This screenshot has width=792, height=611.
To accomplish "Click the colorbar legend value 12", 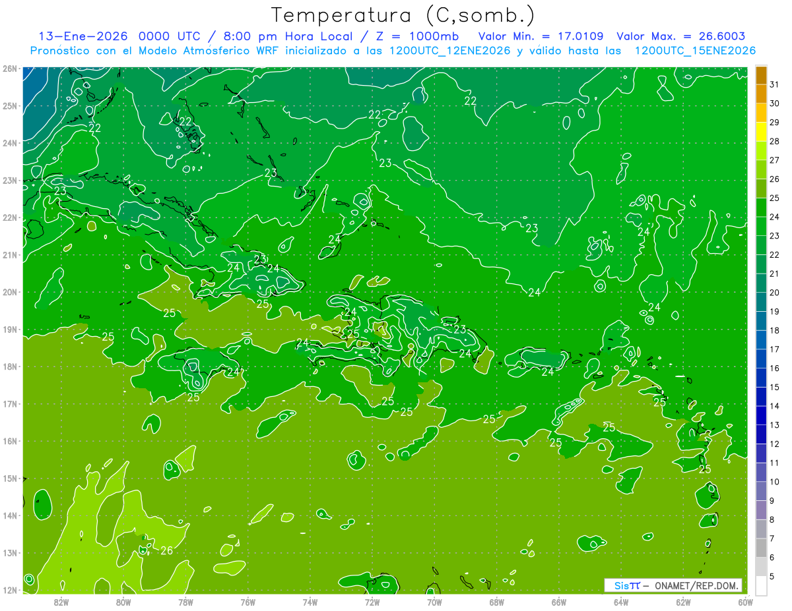I will tap(774, 444).
